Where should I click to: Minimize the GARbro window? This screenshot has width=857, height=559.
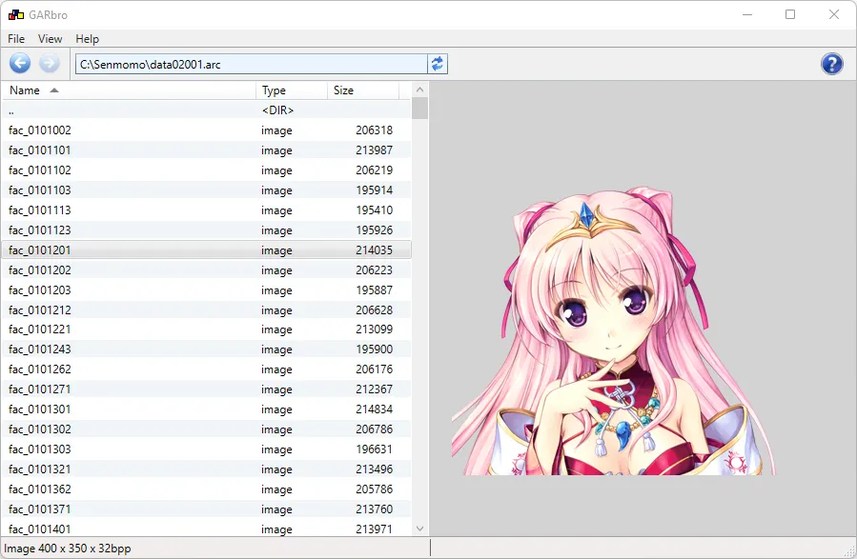point(747,14)
